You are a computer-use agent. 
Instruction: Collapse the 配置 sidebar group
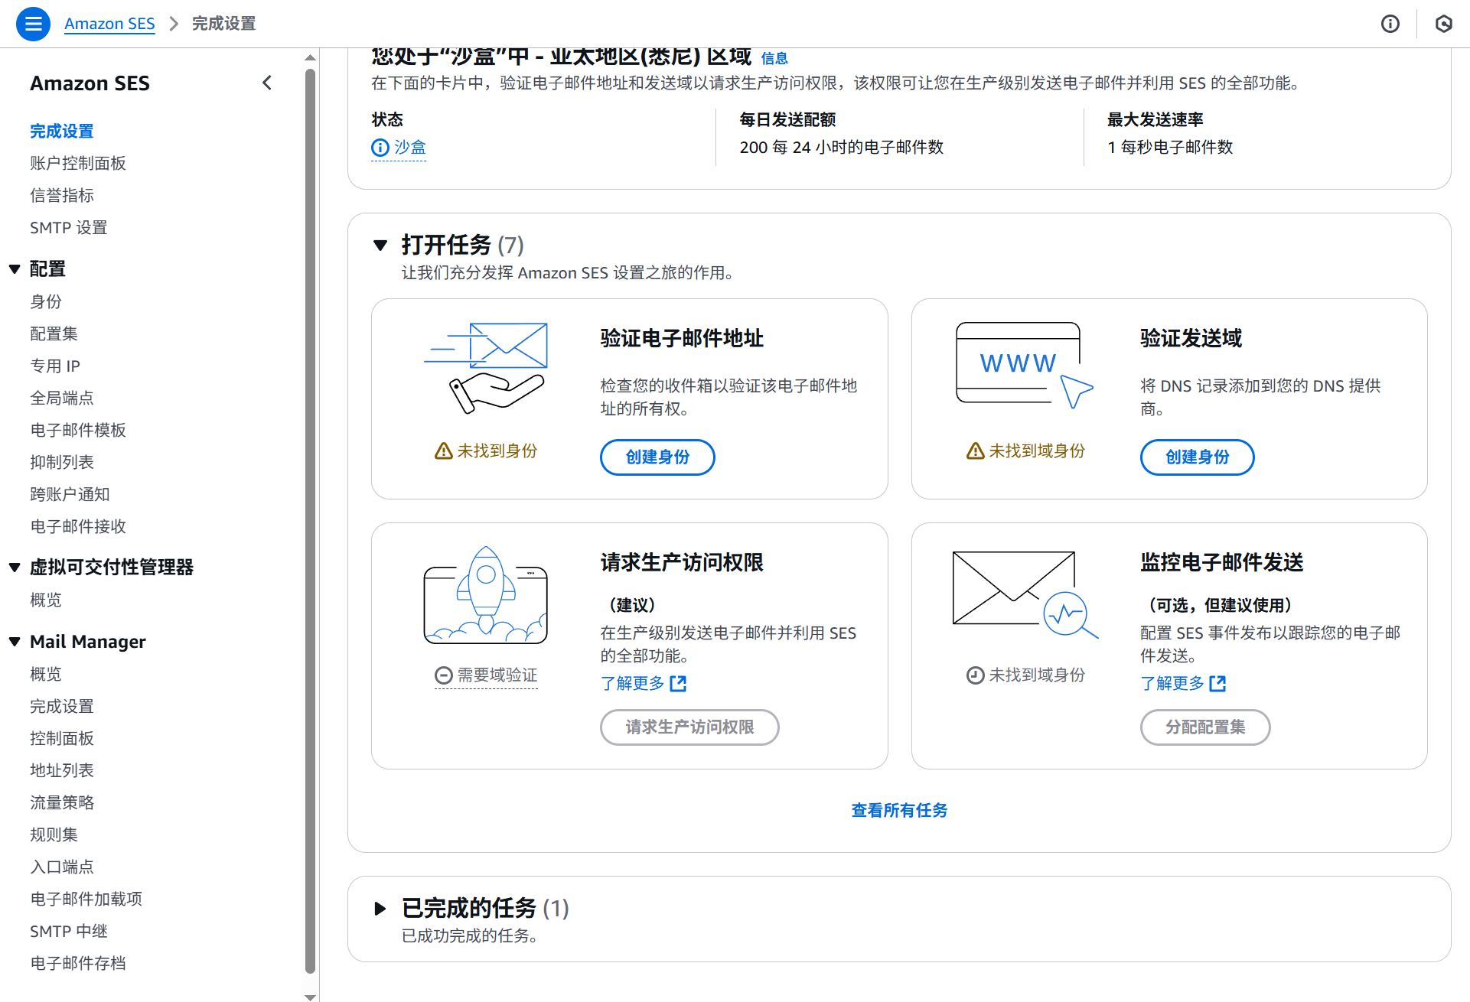point(15,269)
